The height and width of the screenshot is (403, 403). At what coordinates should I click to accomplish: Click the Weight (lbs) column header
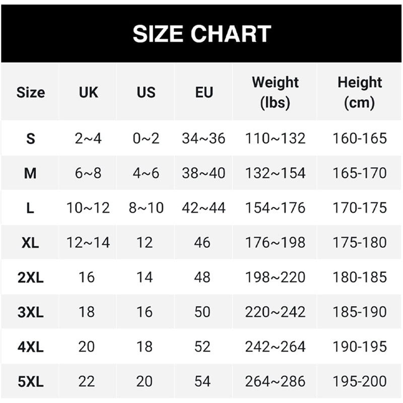[275, 92]
